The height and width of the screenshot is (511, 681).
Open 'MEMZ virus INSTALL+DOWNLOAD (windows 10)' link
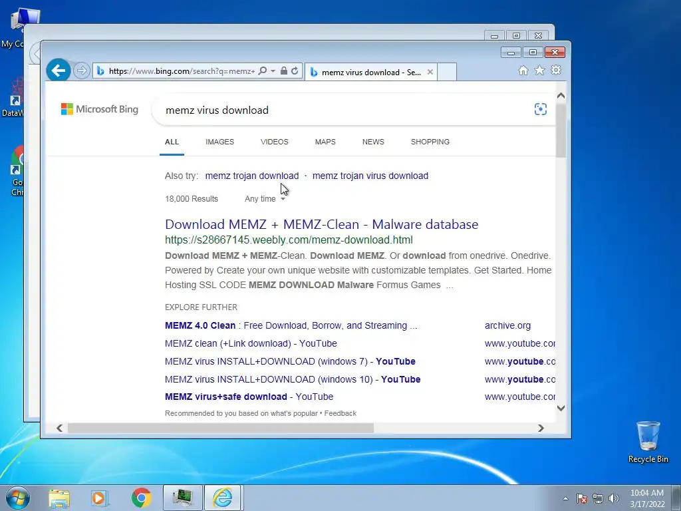click(x=293, y=379)
